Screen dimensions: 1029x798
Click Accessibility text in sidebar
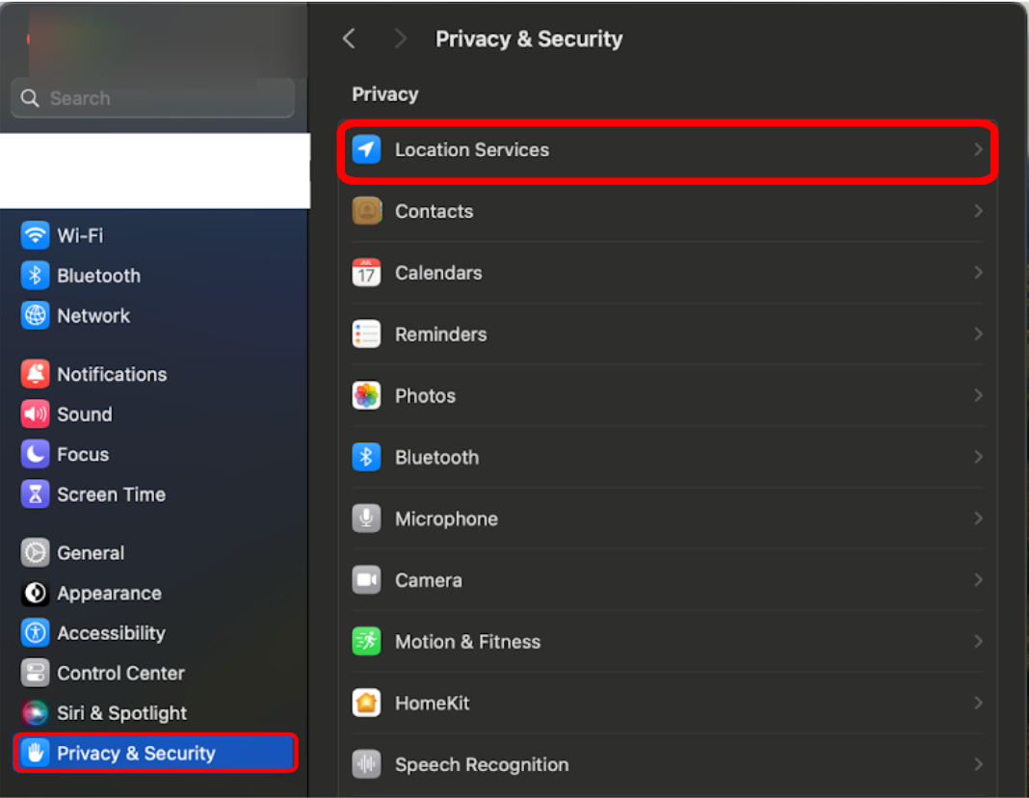click(111, 633)
